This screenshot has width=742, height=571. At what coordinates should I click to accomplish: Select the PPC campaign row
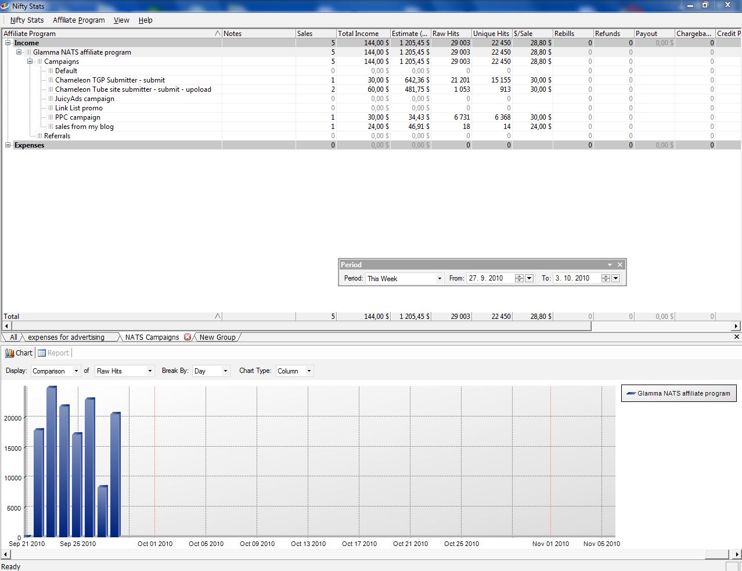[372, 117]
